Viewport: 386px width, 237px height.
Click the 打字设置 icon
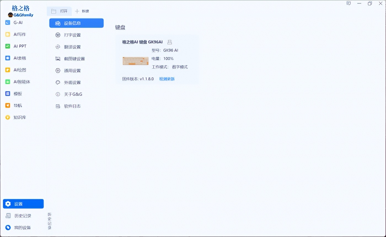tap(58, 35)
